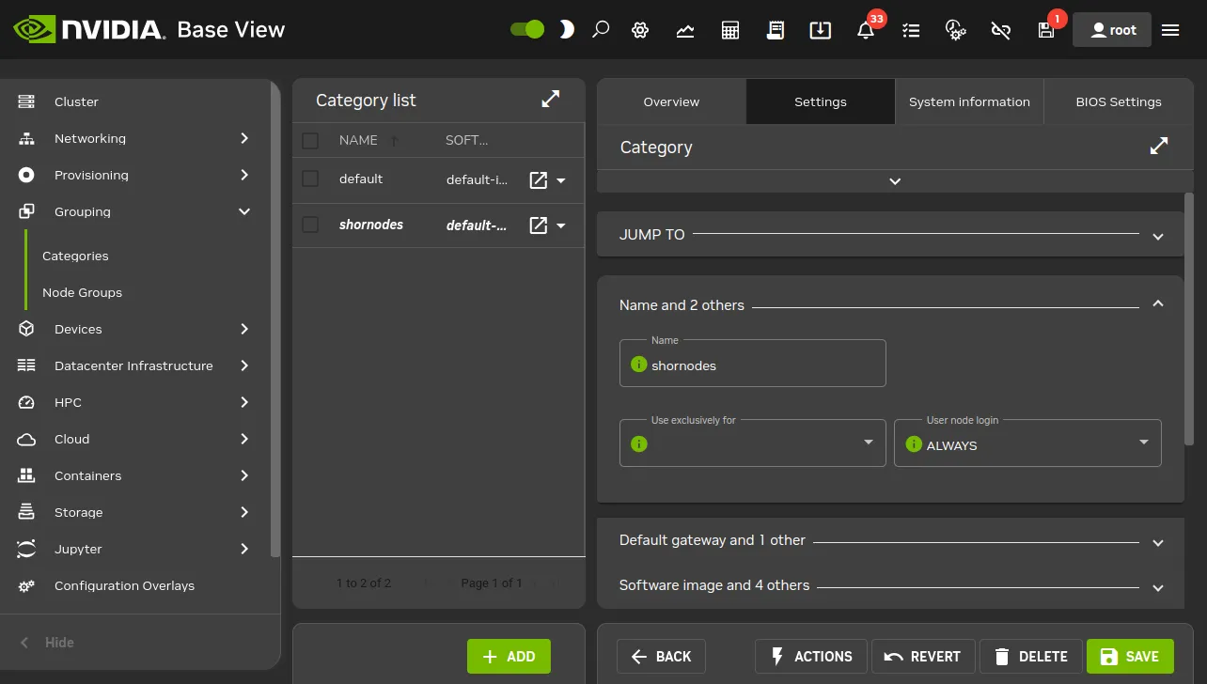The height and width of the screenshot is (684, 1207).
Task: Check the default category checkbox
Action: coord(310,179)
